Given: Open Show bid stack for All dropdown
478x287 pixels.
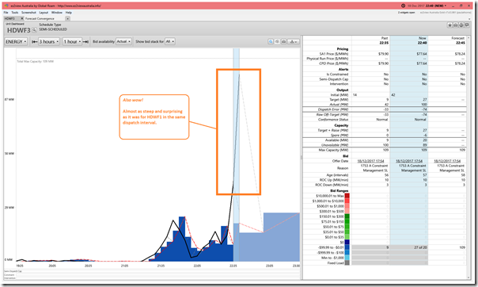Looking at the screenshot, I should click(x=170, y=41).
